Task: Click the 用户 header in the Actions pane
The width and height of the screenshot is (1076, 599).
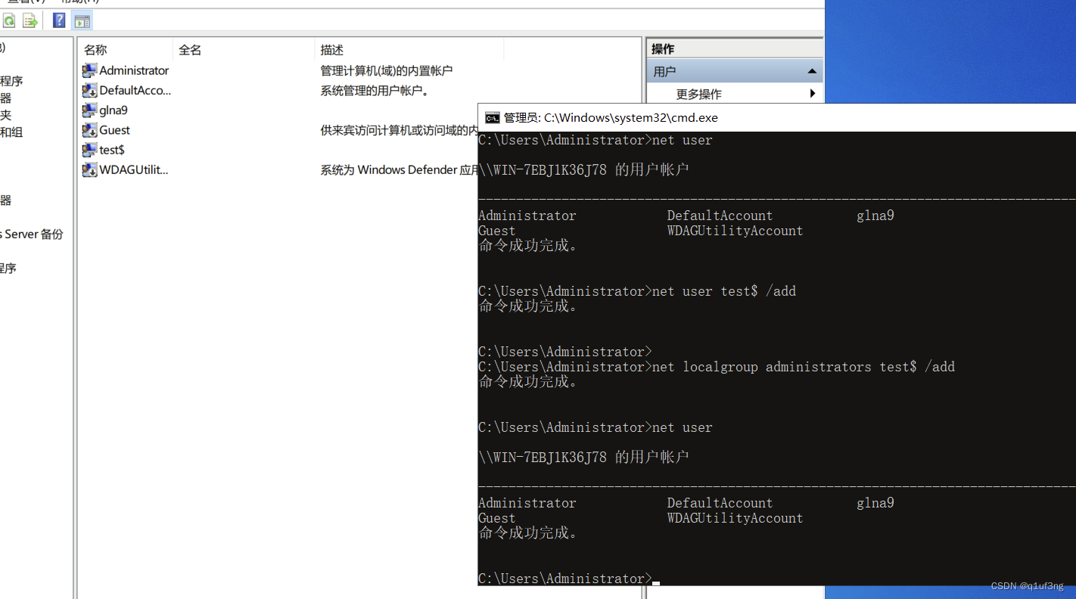Action: 735,71
